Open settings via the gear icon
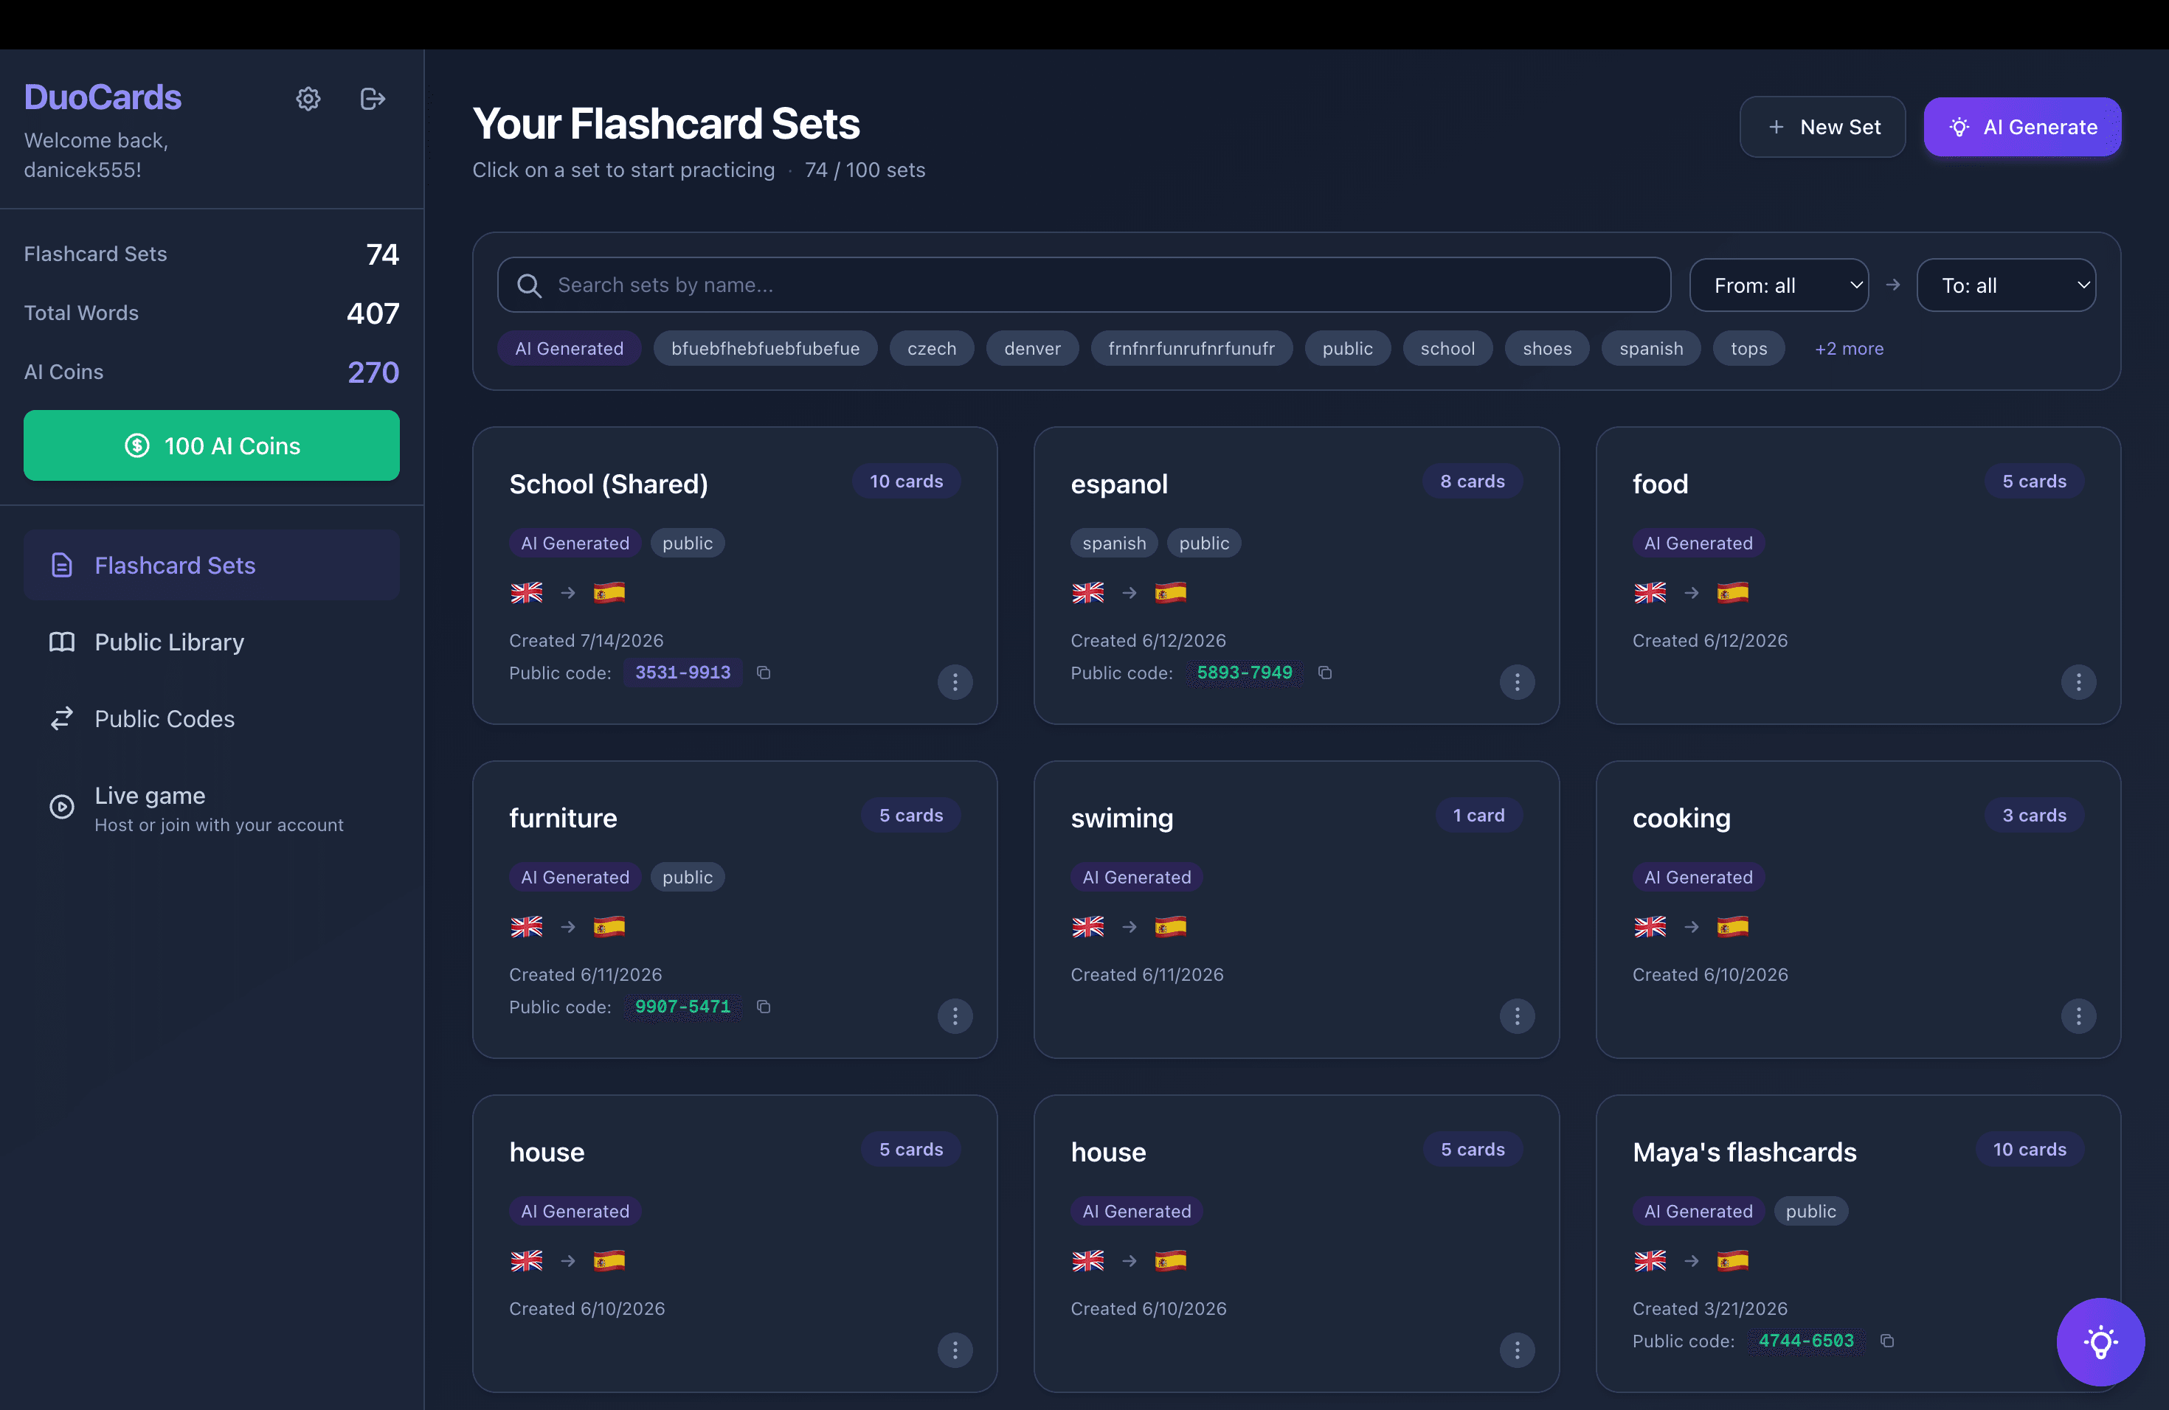 308,98
